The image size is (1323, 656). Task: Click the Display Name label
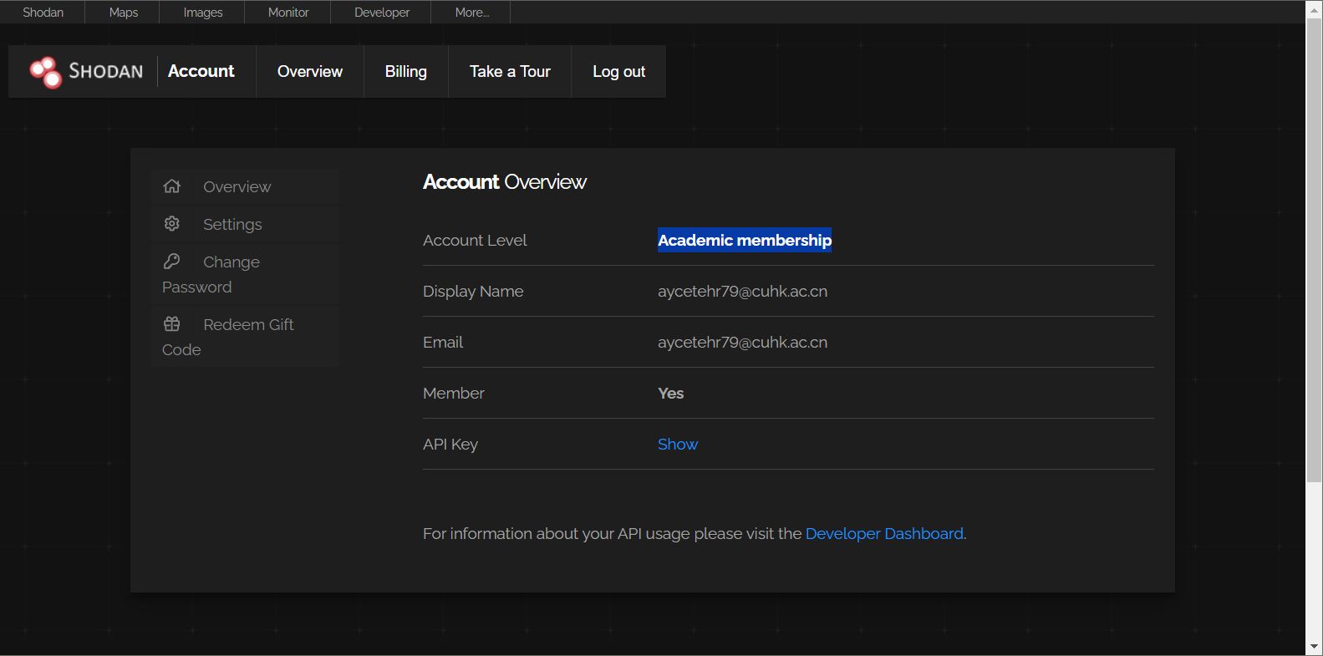coord(473,291)
